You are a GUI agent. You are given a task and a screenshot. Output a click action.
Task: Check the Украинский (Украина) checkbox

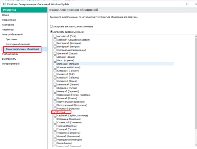pos(55,133)
